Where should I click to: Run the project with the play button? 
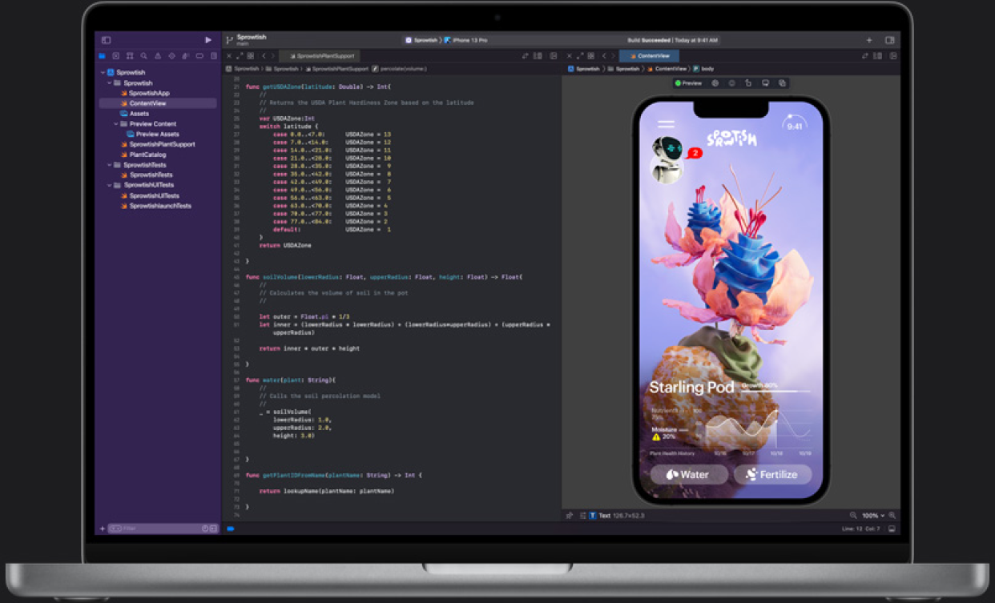click(x=208, y=40)
